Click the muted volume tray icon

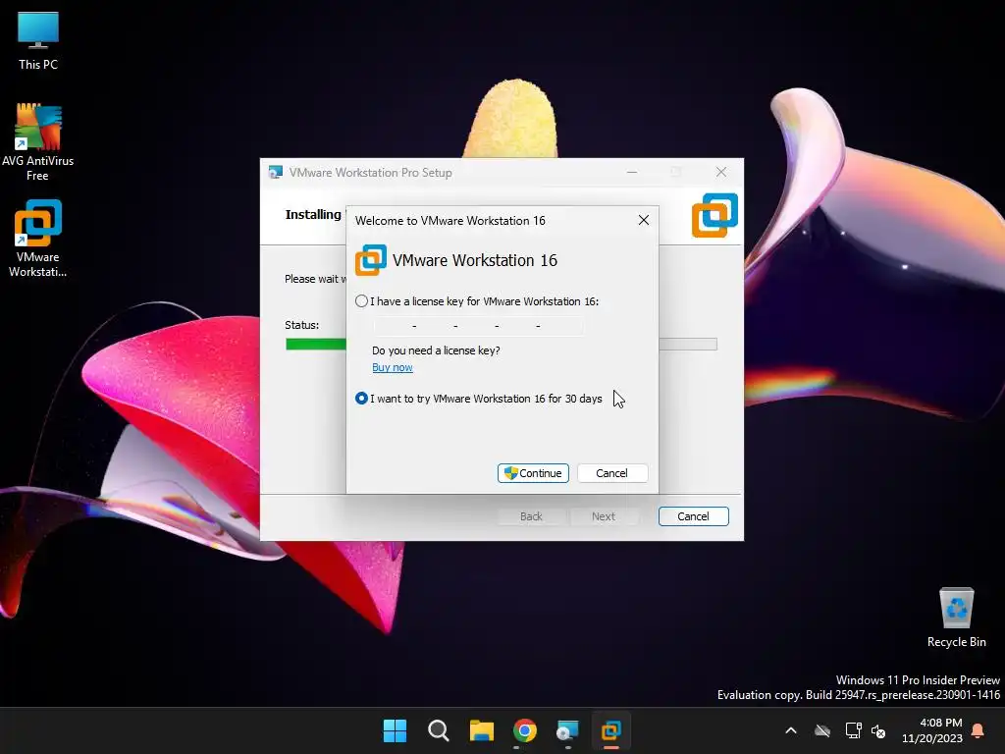click(x=878, y=730)
